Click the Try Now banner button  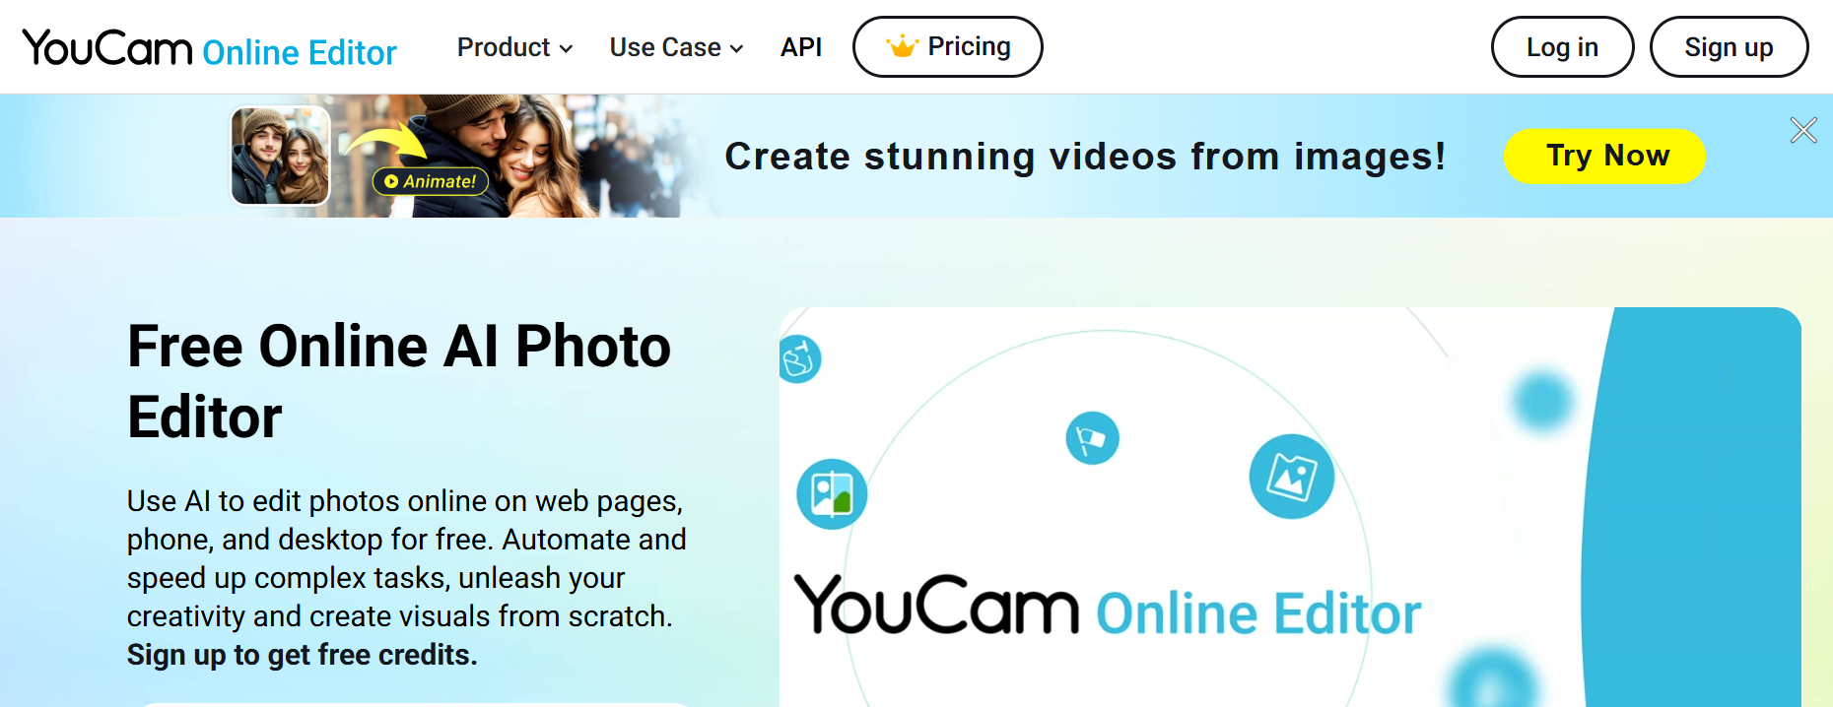(x=1604, y=156)
